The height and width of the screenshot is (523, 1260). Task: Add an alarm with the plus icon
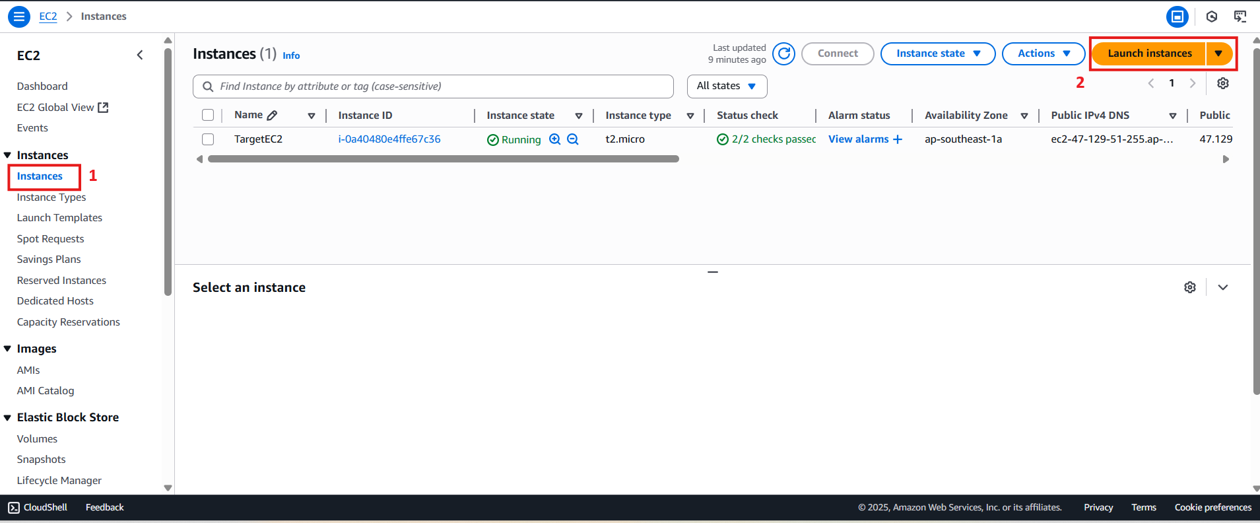898,139
